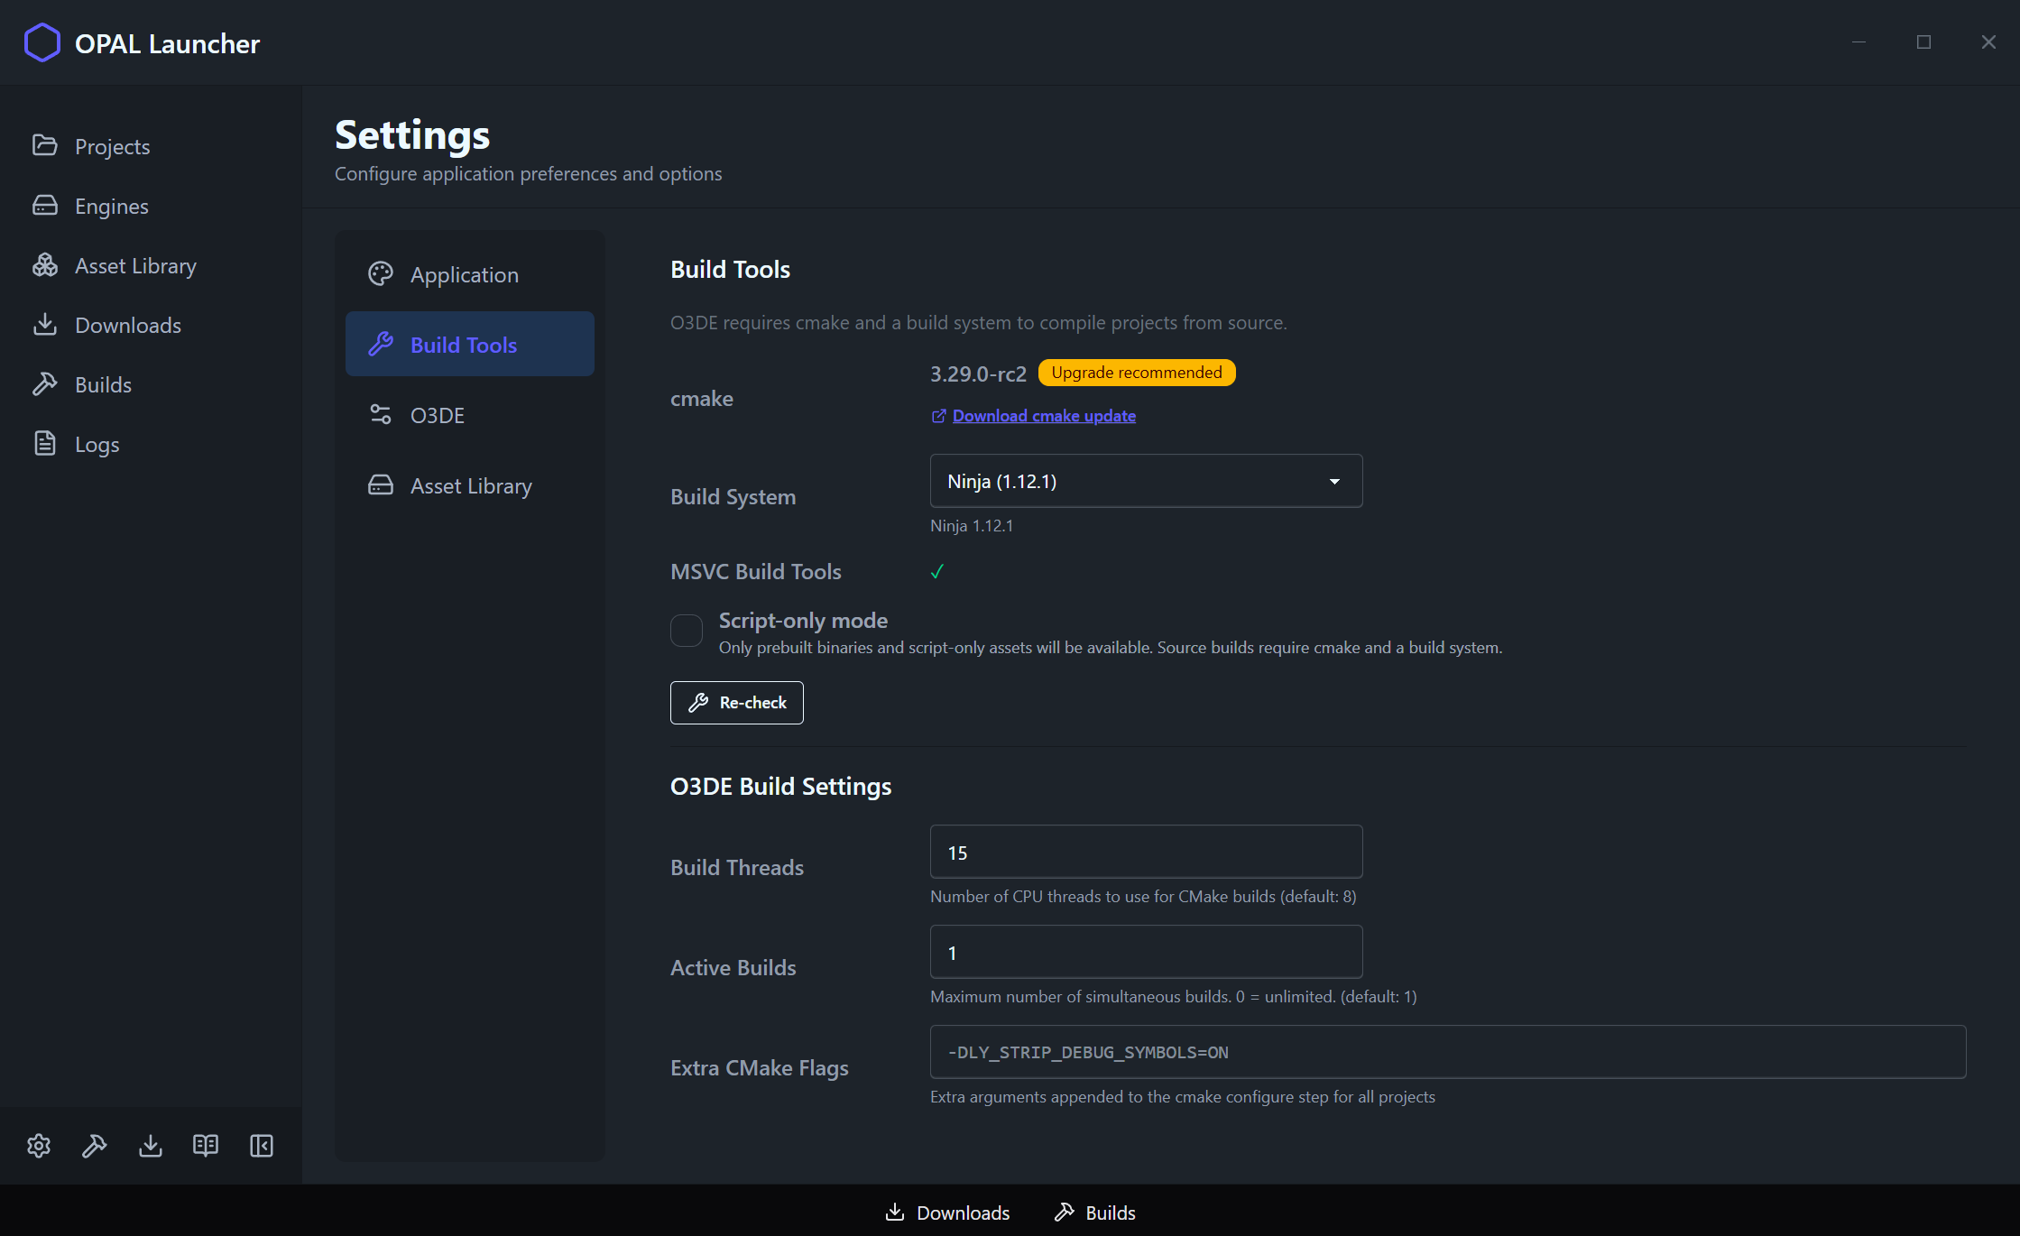Click the Engines drive icon
This screenshot has width=2020, height=1236.
(45, 205)
